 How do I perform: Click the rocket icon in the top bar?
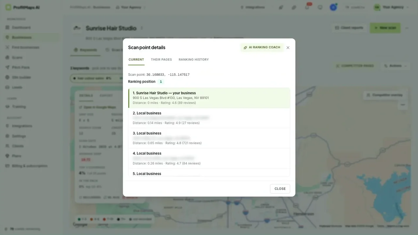[281, 7]
